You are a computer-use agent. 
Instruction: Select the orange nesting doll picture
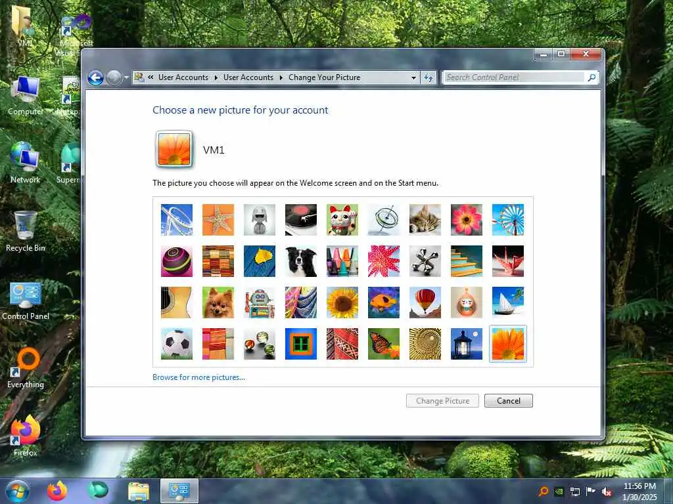click(x=467, y=302)
